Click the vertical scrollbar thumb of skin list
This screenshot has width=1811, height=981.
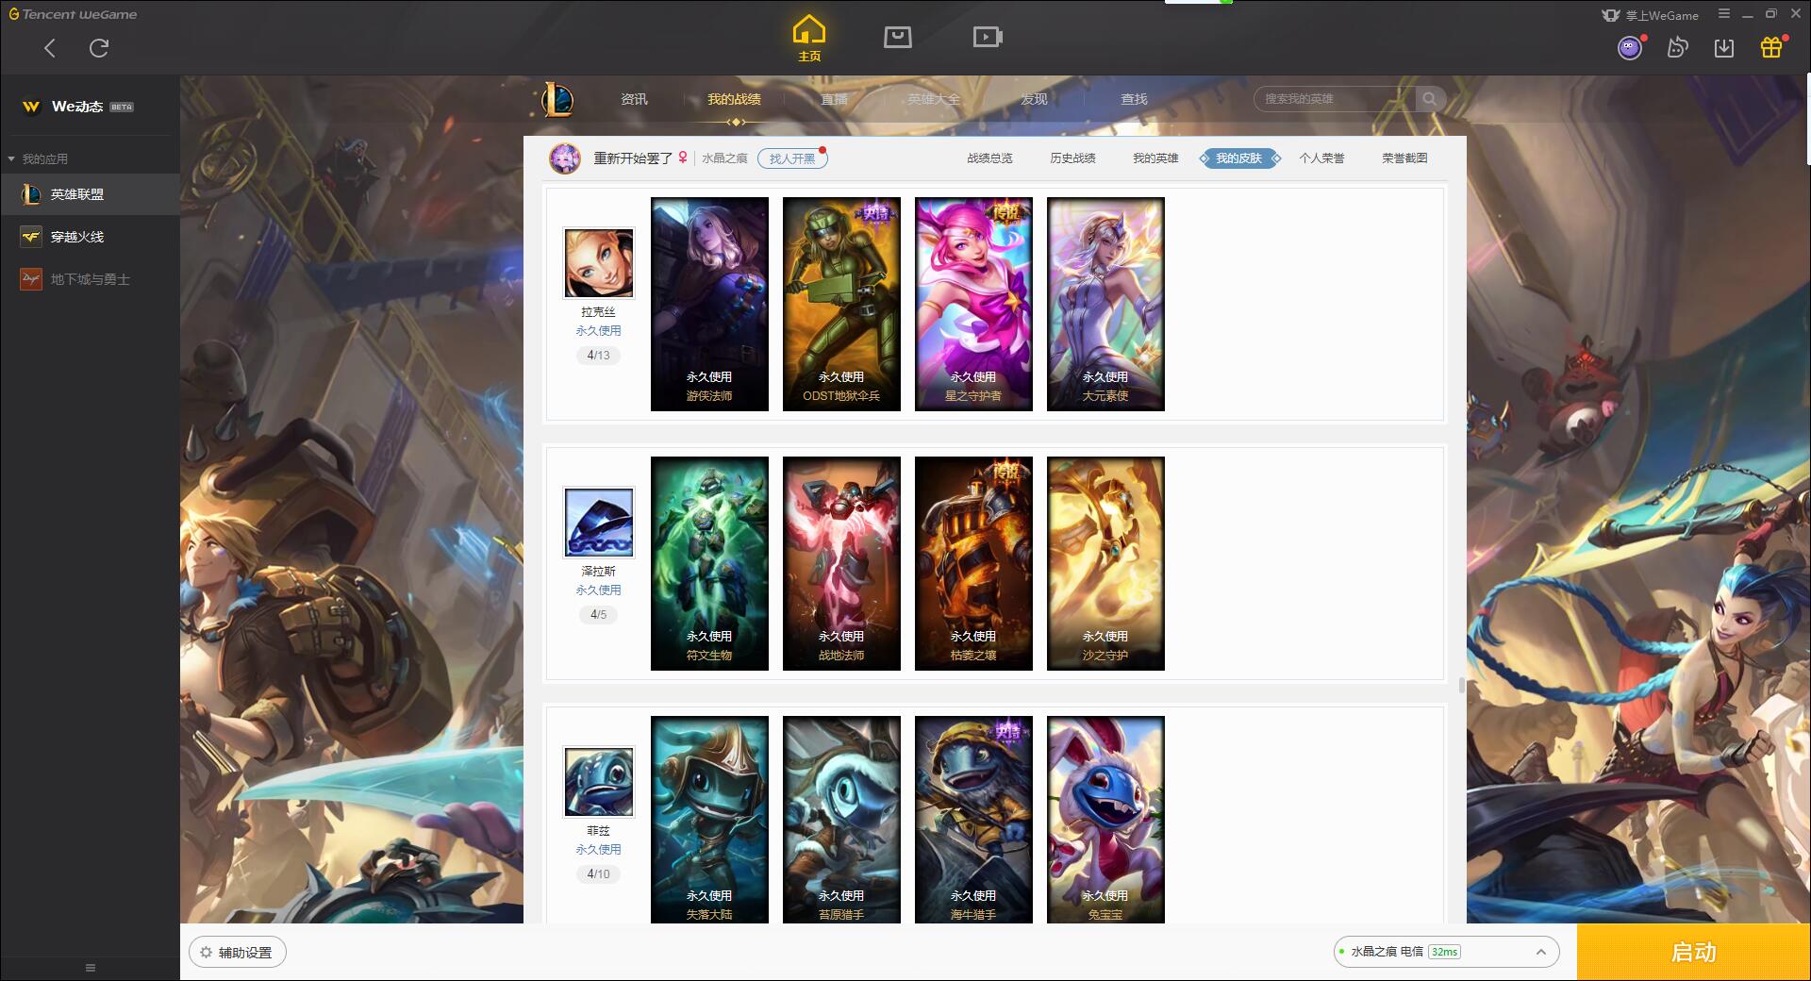tap(1462, 685)
